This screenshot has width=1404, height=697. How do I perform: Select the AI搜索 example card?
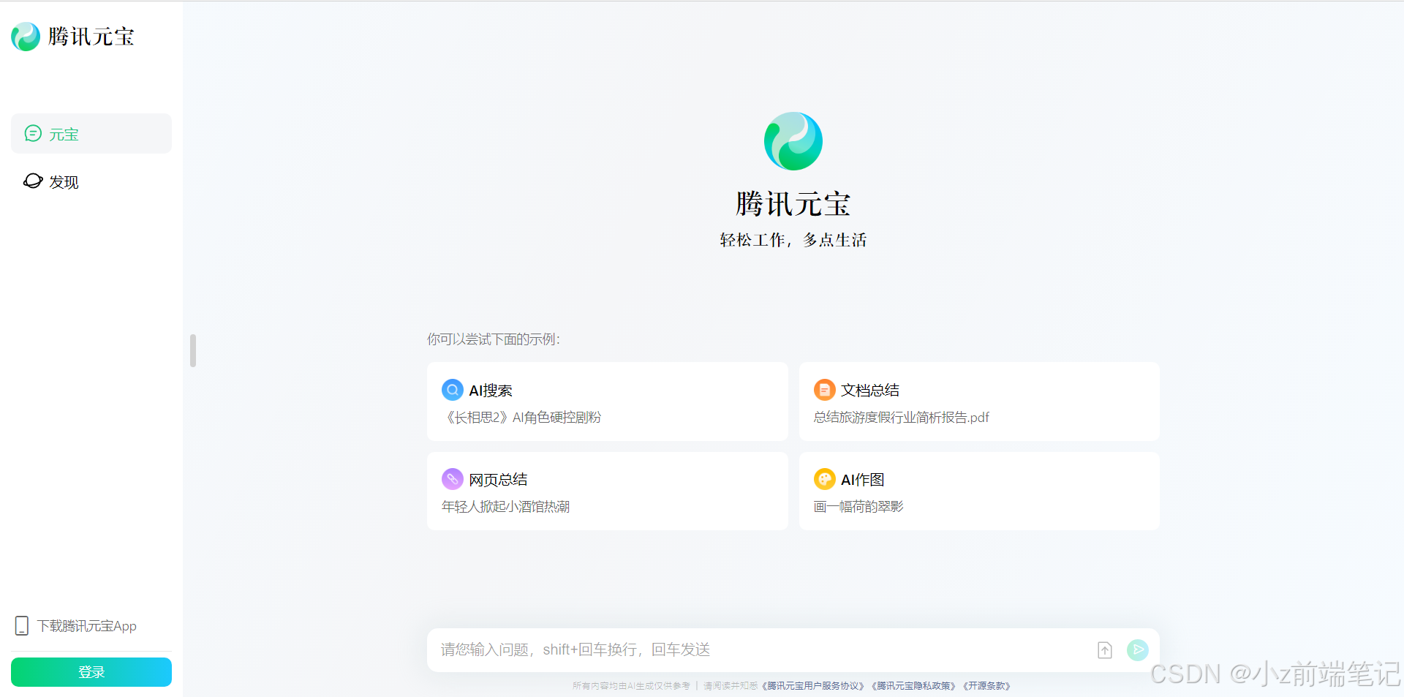click(x=608, y=402)
